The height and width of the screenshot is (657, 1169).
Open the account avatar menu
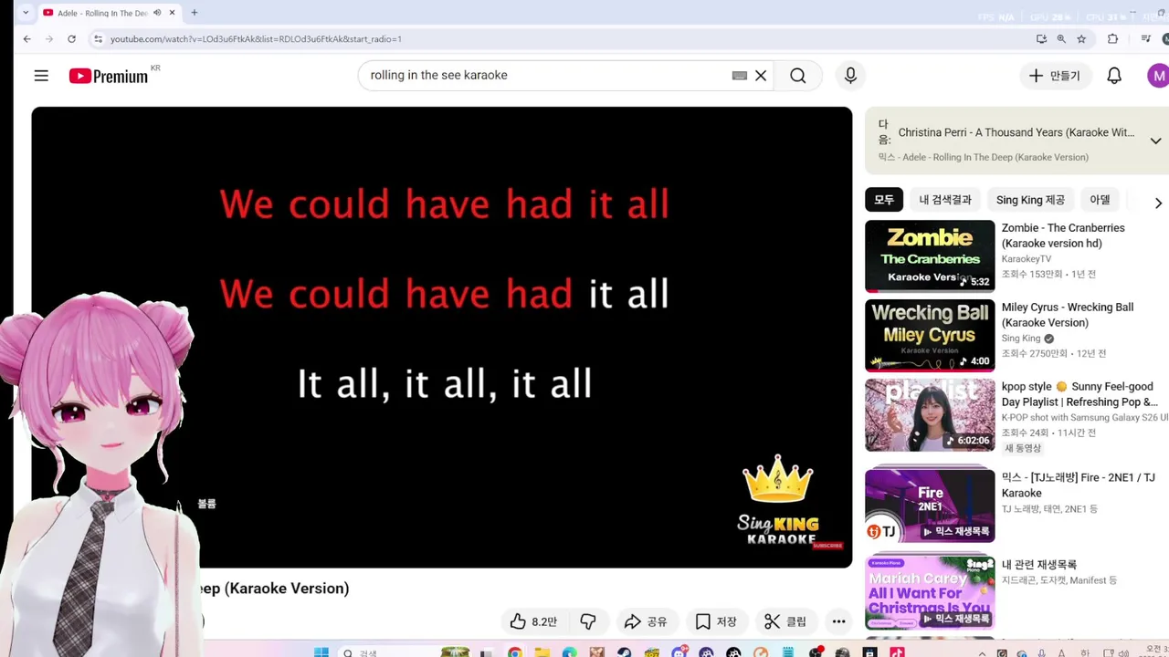(1158, 76)
